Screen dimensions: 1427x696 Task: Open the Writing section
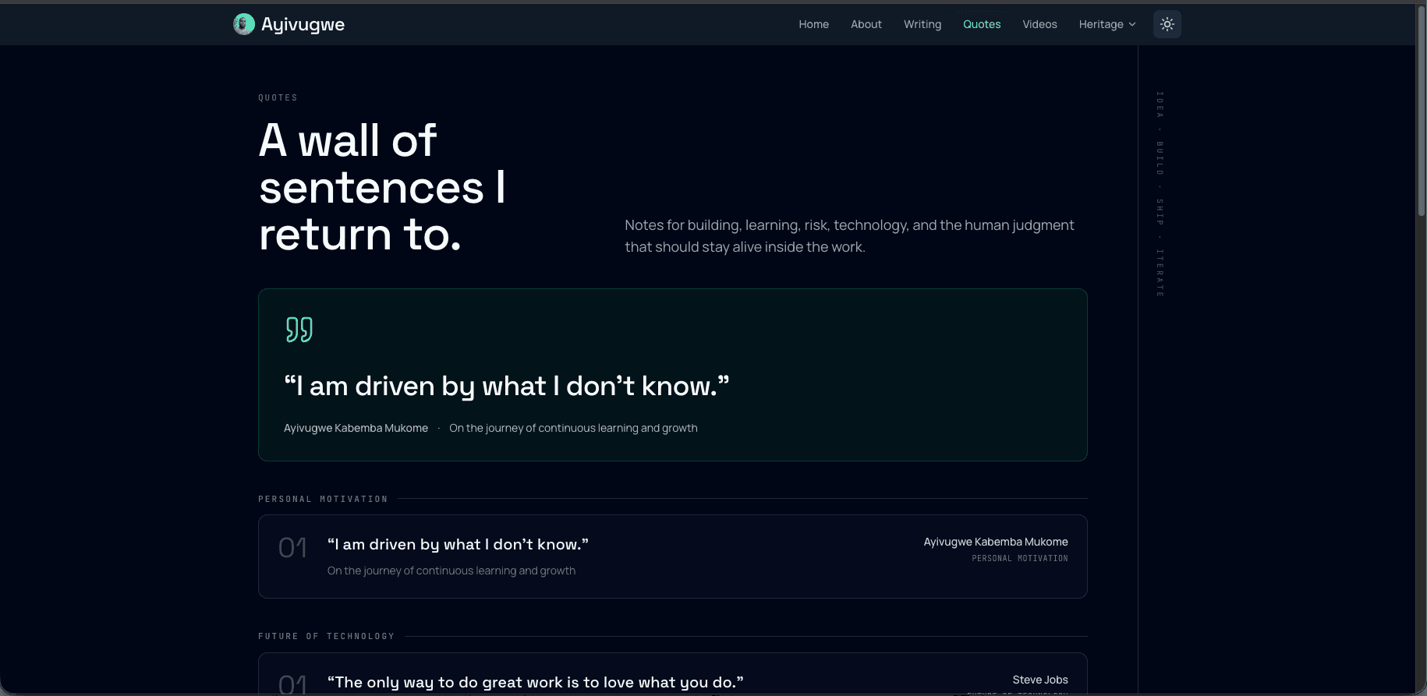pyautogui.click(x=922, y=24)
